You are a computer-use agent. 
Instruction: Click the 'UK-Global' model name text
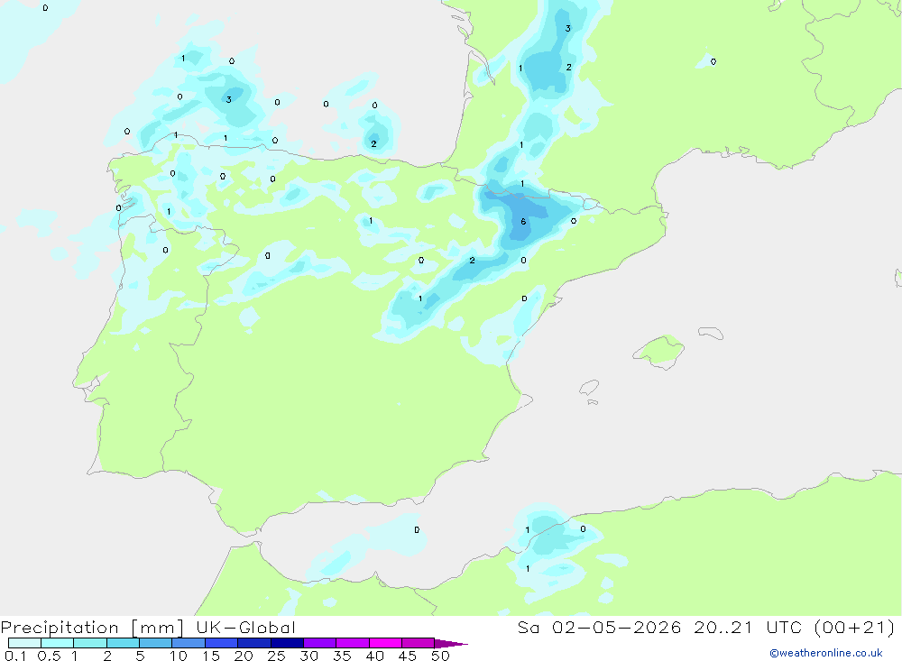pos(245,628)
